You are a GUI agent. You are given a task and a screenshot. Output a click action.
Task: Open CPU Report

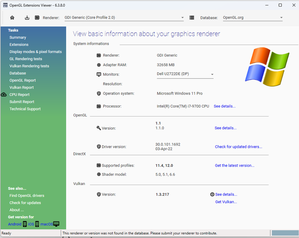pyautogui.click(x=19, y=95)
